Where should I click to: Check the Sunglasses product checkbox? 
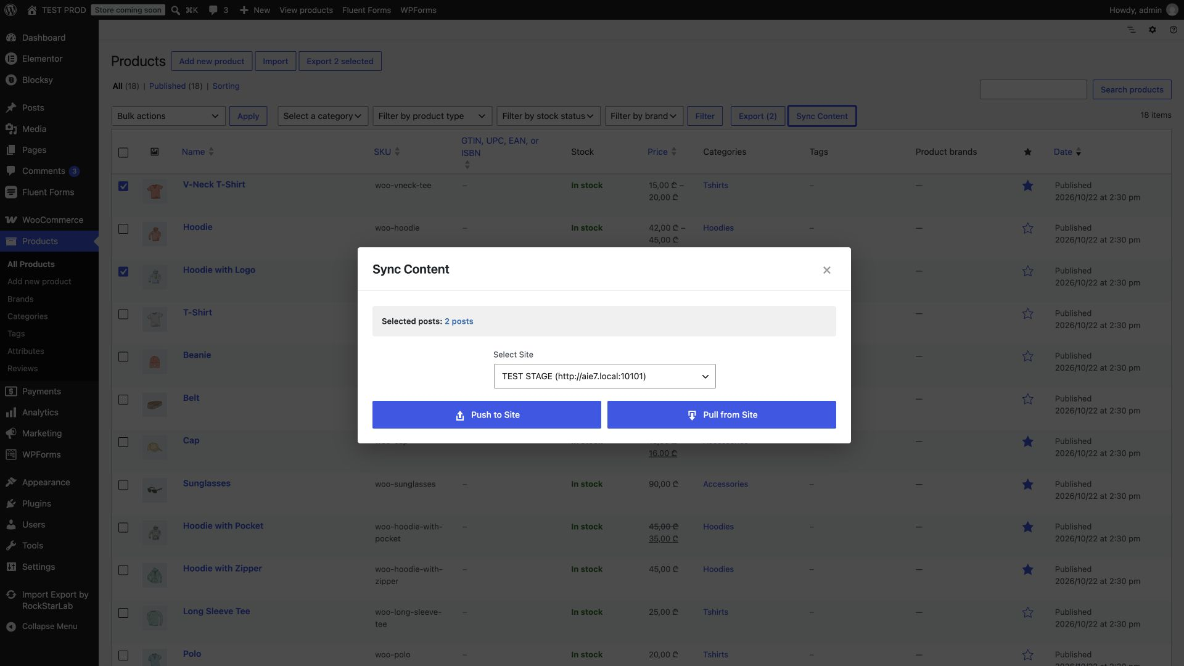[123, 485]
